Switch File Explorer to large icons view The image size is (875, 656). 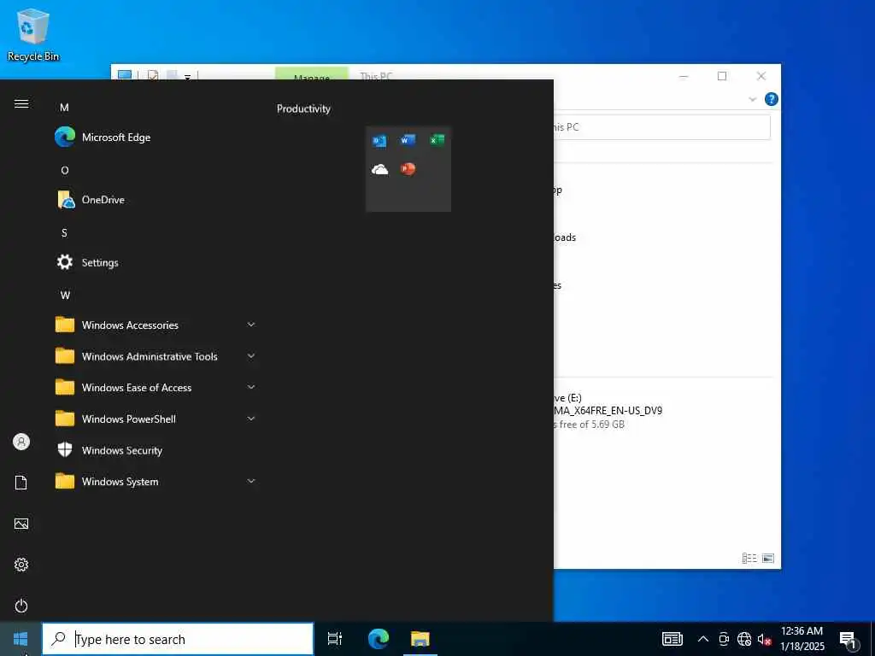point(768,559)
